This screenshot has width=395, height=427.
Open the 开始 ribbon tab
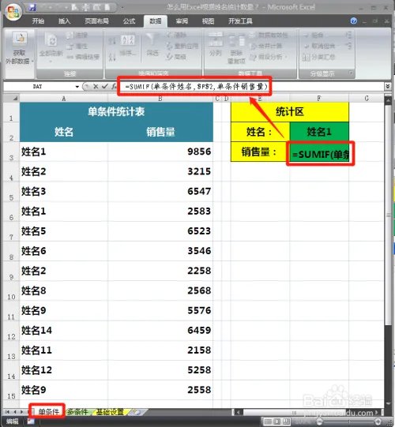(38, 21)
